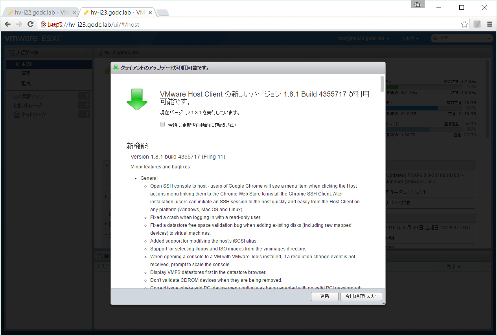The image size is (497, 336).
Task: Close the hv-i23.godc.lab tab
Action: click(x=150, y=13)
